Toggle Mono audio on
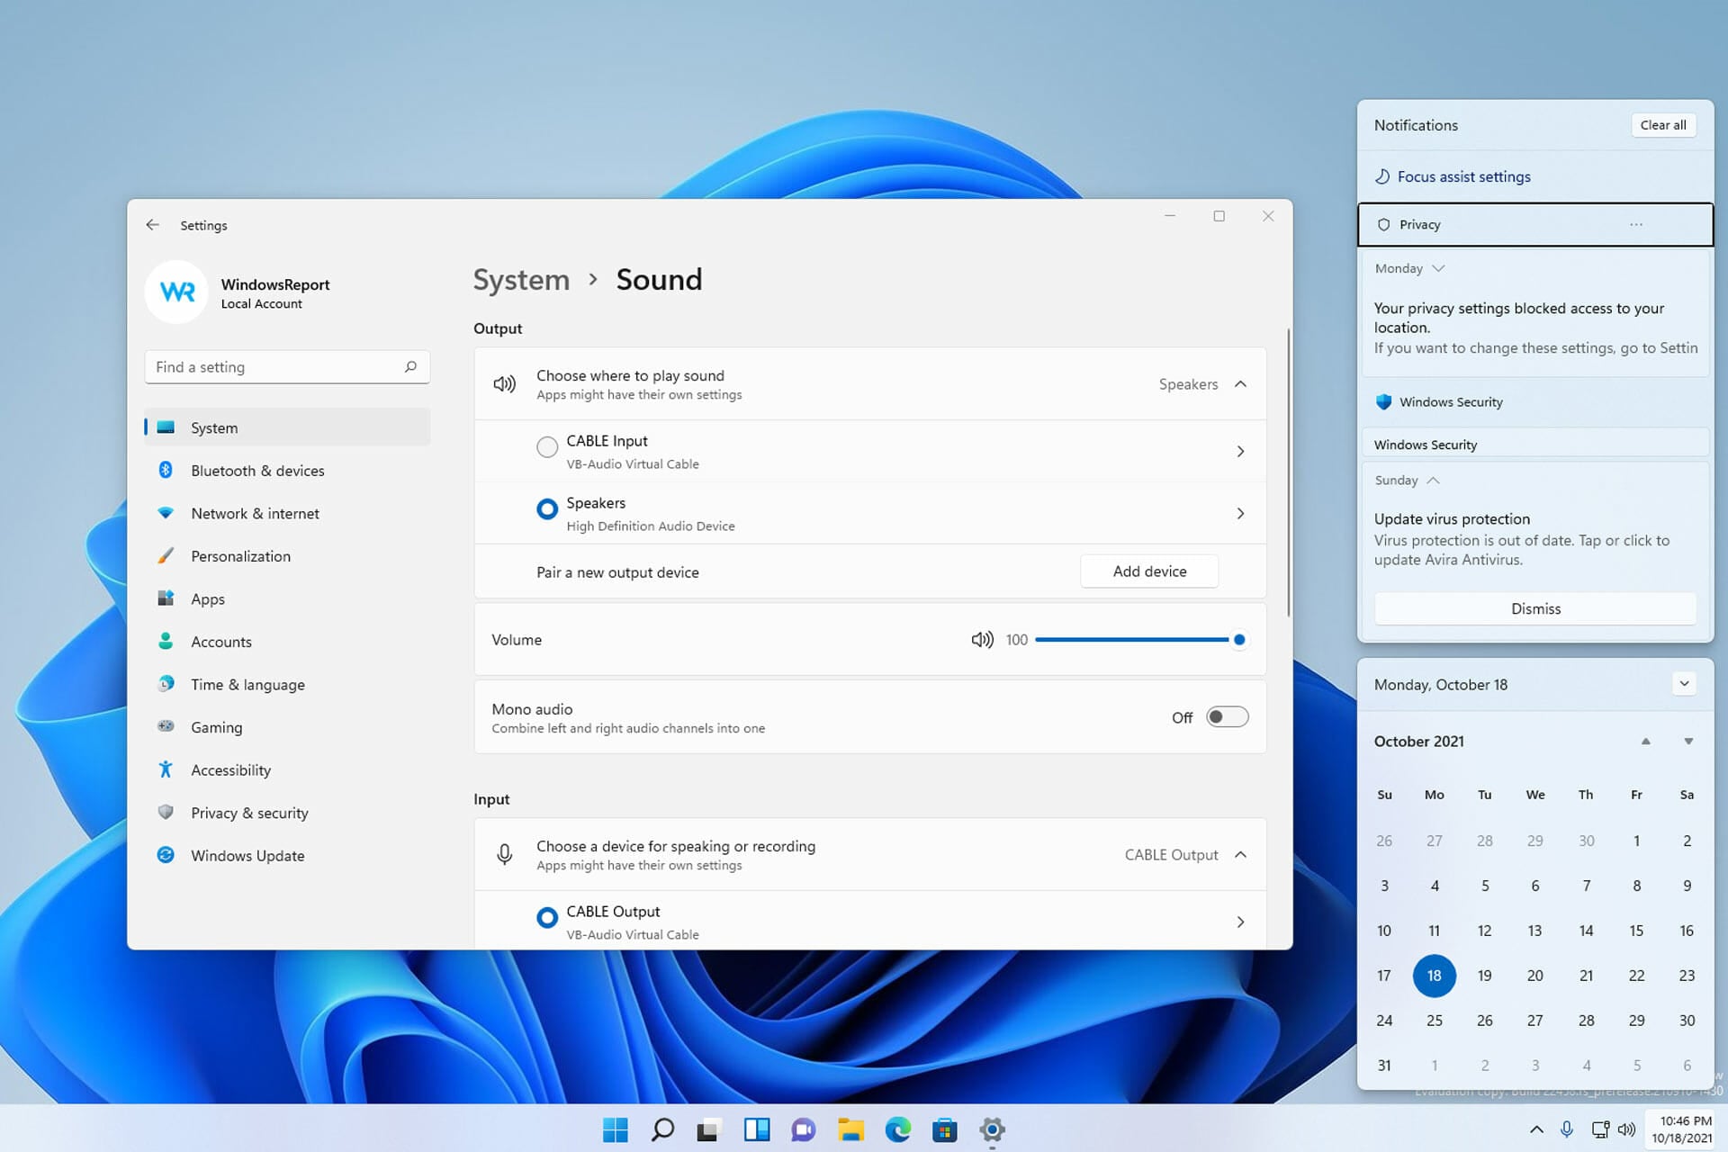This screenshot has width=1728, height=1152. (x=1227, y=717)
